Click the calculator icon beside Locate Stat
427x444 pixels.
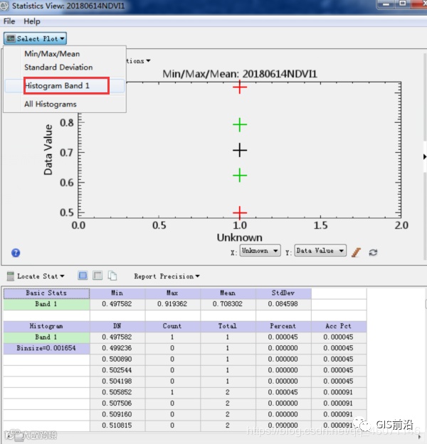[x=10, y=276]
